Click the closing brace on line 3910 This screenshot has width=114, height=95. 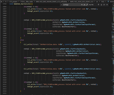[x=21, y=38]
